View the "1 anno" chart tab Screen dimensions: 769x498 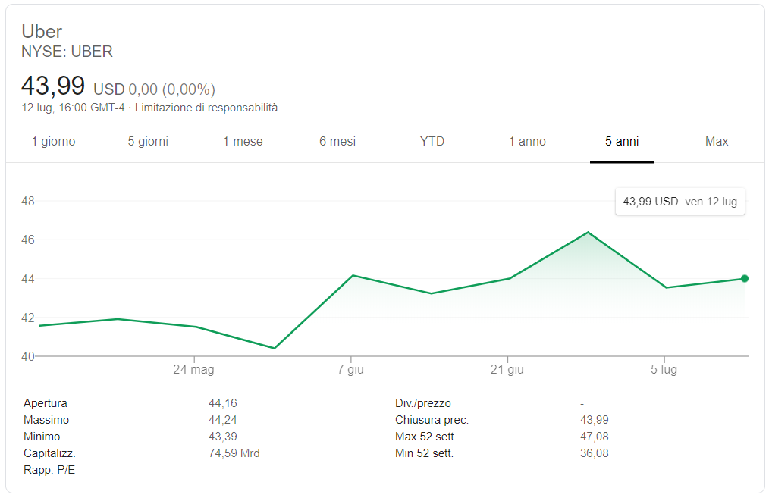(x=527, y=142)
